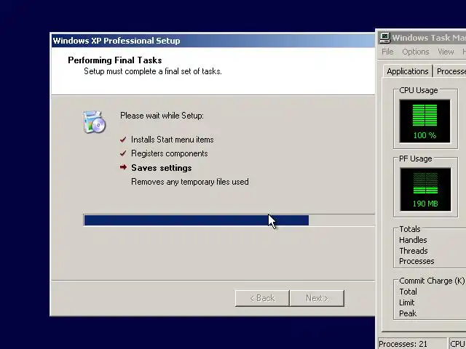Click the Limit label under Commit Charge

click(x=407, y=302)
